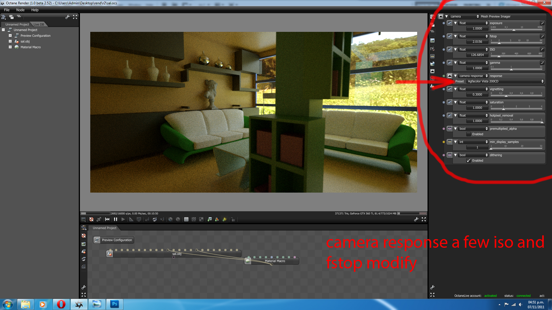Expand the Material Macro tree node
The width and height of the screenshot is (552, 310).
pyautogui.click(x=10, y=47)
